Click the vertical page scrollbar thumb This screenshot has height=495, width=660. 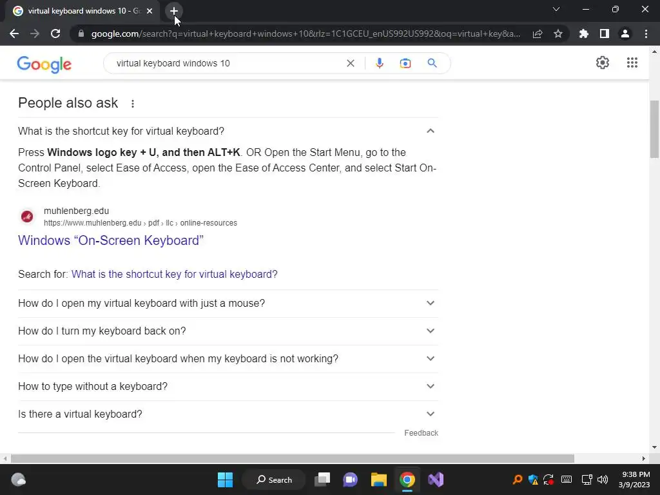tap(654, 129)
